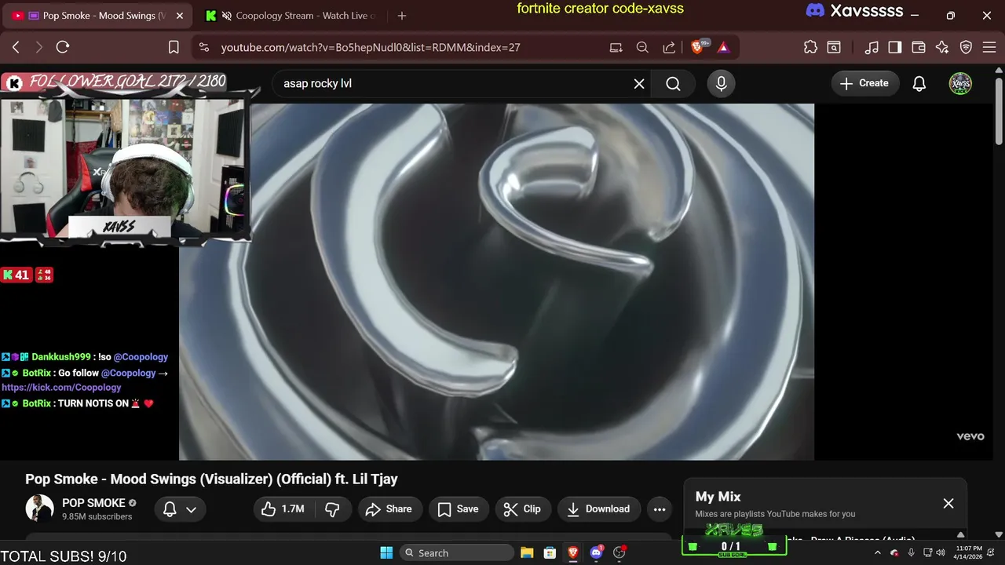Download the Mood Swings video
The image size is (1005, 565).
[598, 509]
